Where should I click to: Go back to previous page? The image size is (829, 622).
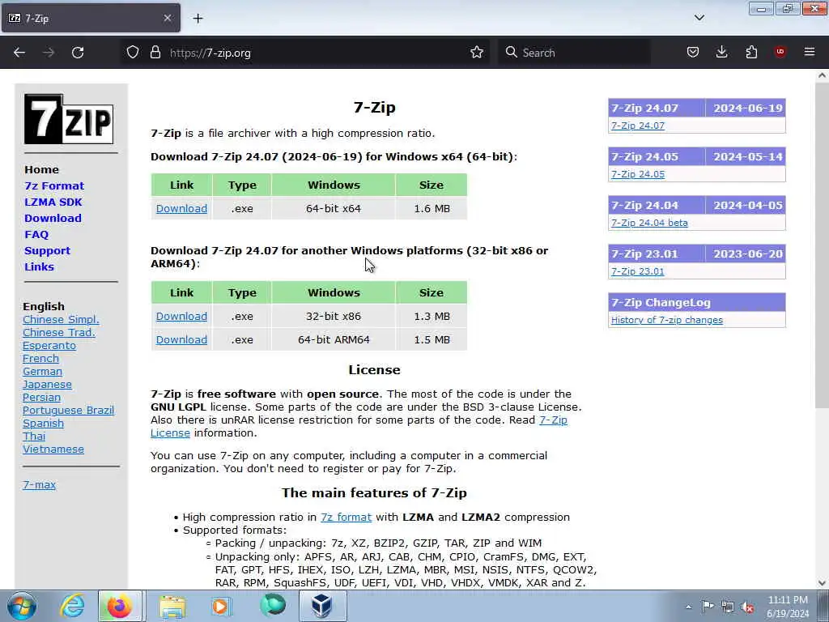[19, 53]
